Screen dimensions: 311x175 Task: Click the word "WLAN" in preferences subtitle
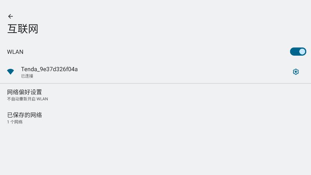coord(42,99)
